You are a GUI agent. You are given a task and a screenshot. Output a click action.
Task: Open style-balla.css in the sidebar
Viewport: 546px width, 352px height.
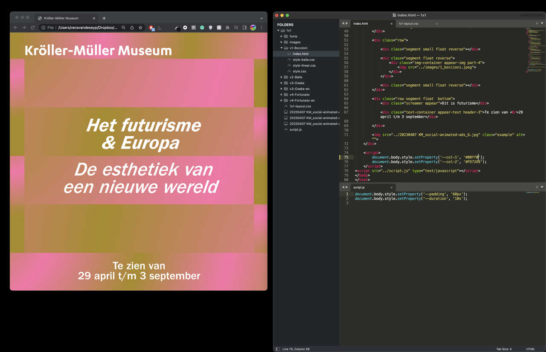coord(303,60)
